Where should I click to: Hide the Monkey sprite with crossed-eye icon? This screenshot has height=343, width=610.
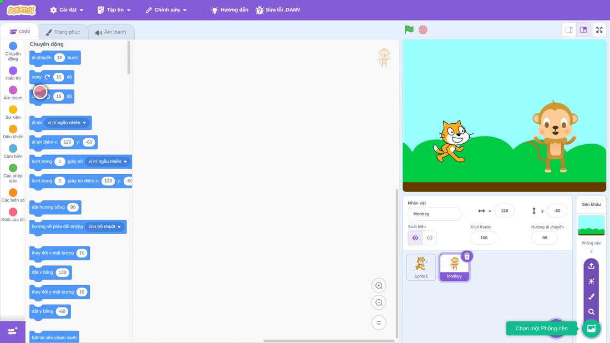429,238
